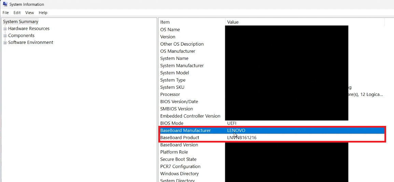Expand the Hardware Resources node
Viewport: 394px width, 182px height.
click(x=5, y=29)
